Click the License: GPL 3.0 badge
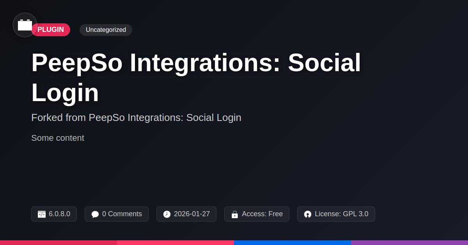 click(x=336, y=214)
